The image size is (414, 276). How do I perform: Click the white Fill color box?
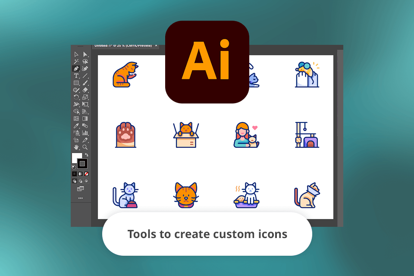pos(75,157)
